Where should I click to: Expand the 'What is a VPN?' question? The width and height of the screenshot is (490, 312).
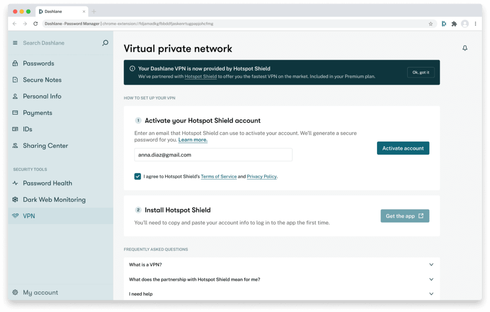coord(431,265)
